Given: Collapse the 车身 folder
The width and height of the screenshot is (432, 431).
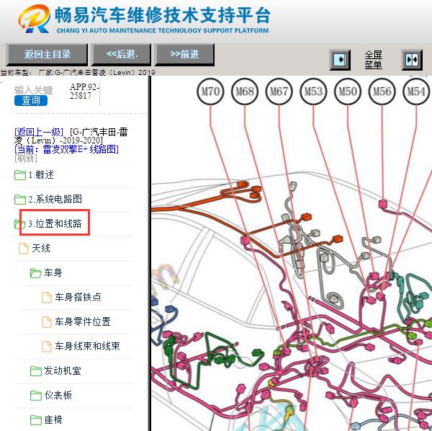Looking at the screenshot, I should coord(53,272).
